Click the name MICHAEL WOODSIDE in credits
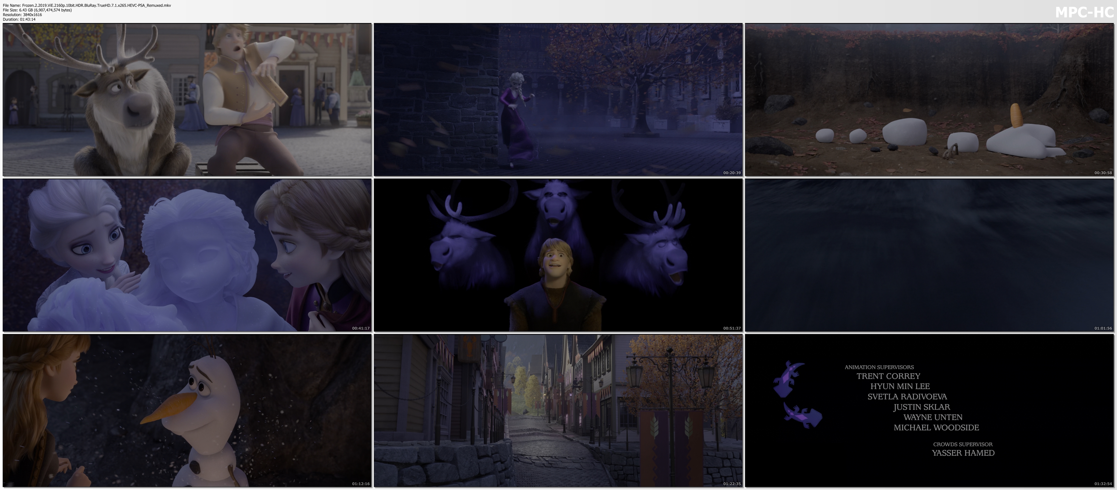Viewport: 1117px width, 490px height. coord(936,428)
